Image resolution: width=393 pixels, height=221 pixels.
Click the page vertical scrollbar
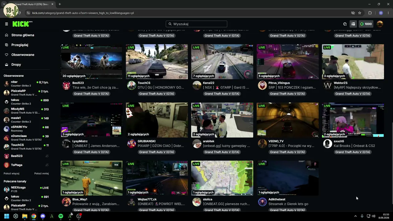(392, 163)
